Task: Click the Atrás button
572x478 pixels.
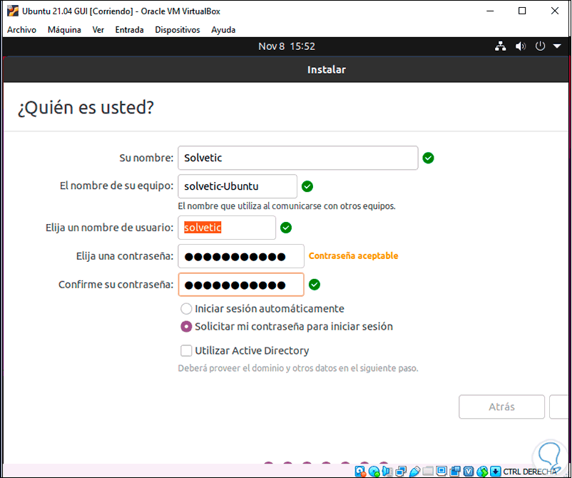Action: coord(501,407)
